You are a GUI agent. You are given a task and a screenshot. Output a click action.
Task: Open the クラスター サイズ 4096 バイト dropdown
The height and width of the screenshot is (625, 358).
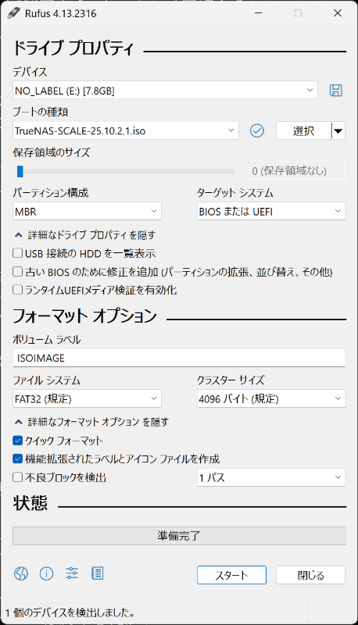tap(271, 398)
